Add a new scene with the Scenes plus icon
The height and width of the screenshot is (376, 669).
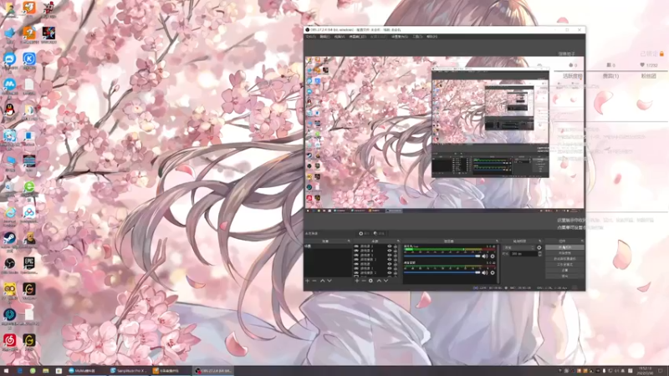(x=307, y=281)
